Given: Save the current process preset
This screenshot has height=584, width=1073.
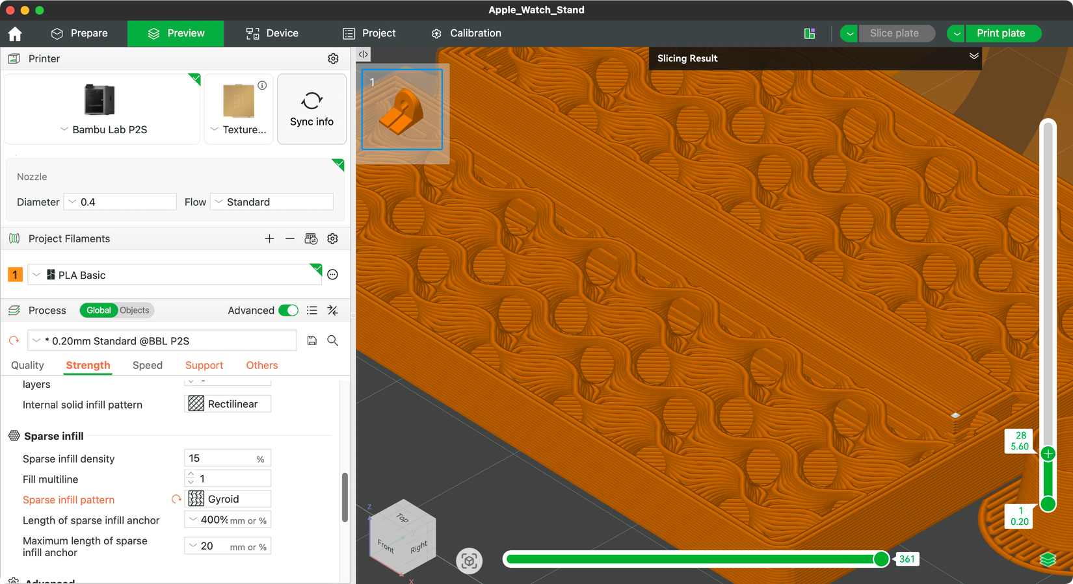Looking at the screenshot, I should click(312, 340).
